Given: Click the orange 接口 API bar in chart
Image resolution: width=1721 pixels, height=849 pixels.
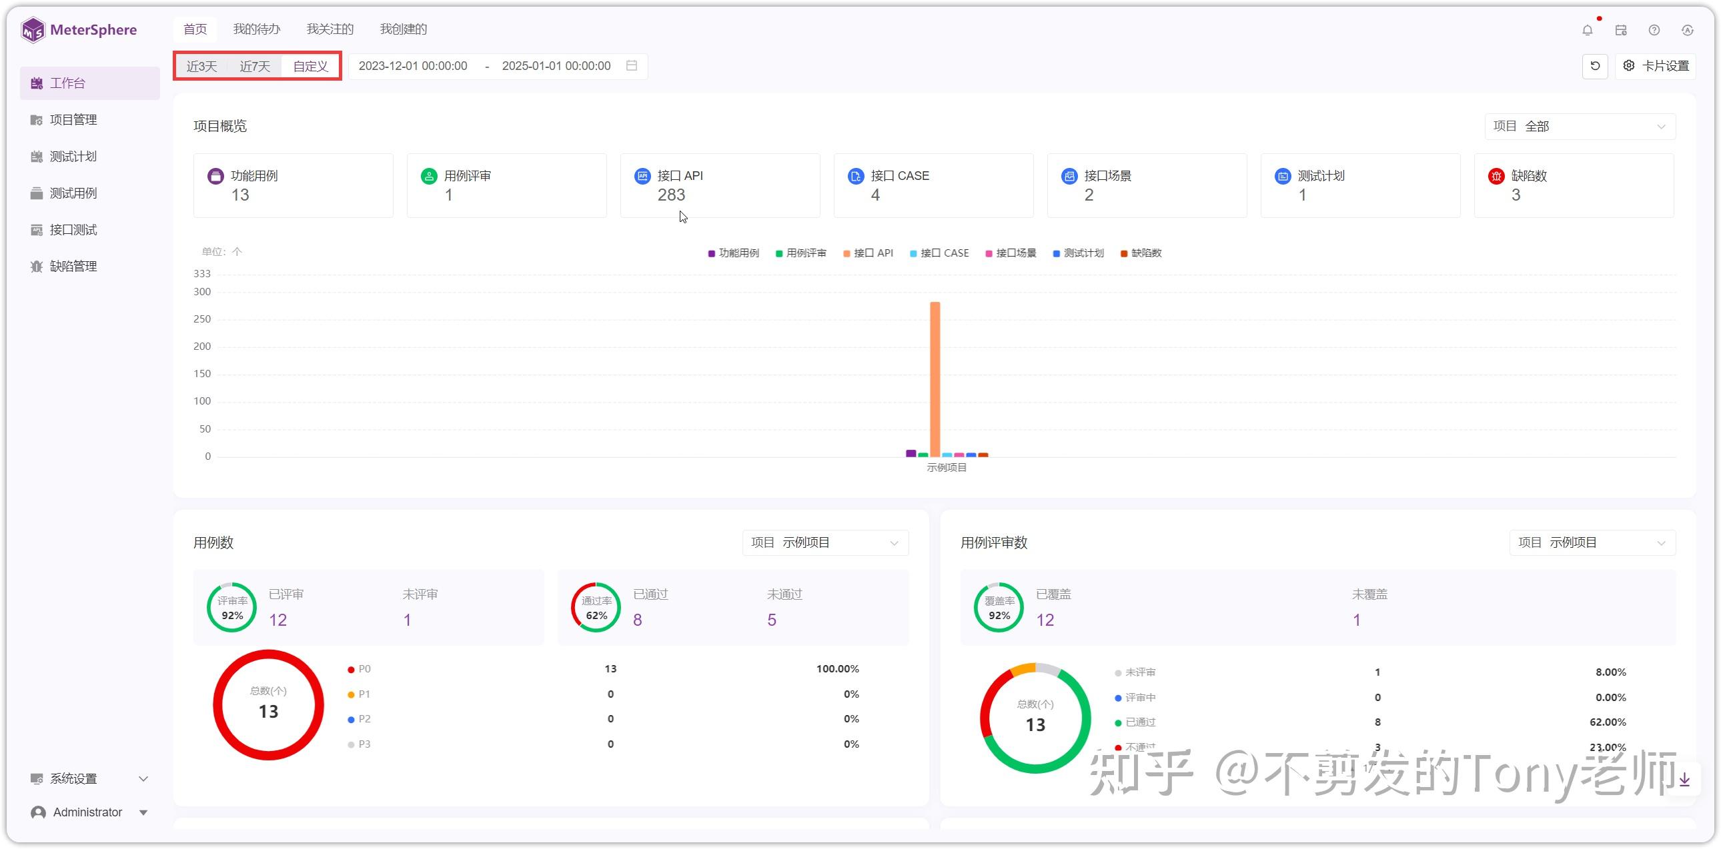Looking at the screenshot, I should (935, 379).
